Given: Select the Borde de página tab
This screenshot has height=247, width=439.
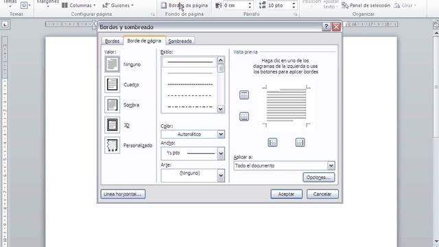Looking at the screenshot, I should 144,40.
